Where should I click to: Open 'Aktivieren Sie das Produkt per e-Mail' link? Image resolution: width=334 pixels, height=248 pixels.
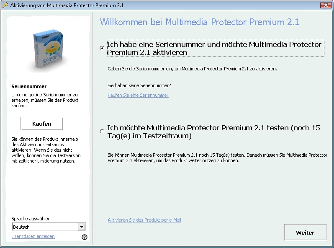tap(144, 220)
